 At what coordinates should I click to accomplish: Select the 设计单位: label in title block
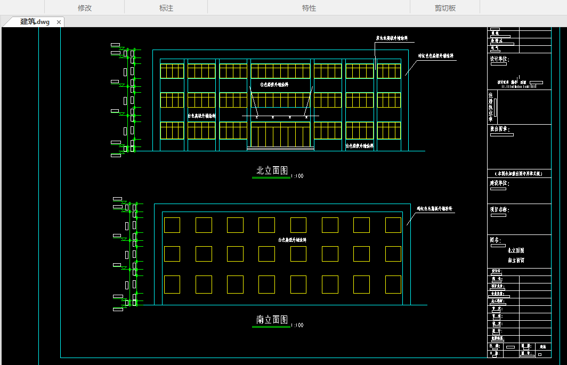coord(499,59)
